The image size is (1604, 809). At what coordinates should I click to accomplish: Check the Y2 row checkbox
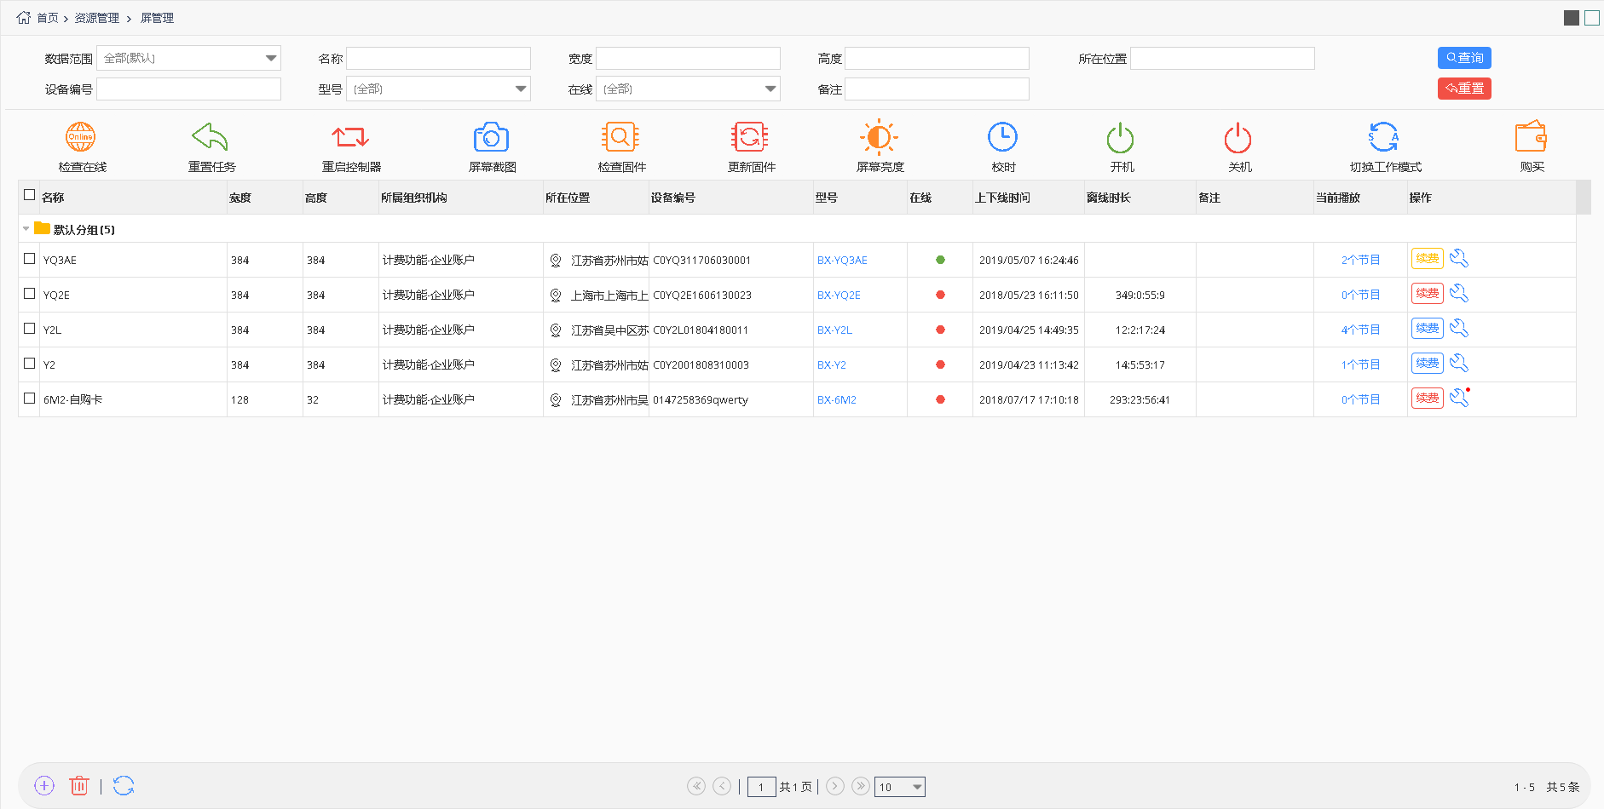(x=30, y=364)
